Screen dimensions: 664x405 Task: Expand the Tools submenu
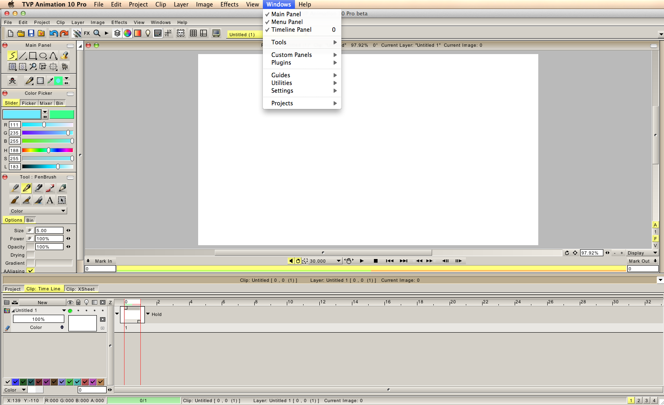tap(302, 42)
